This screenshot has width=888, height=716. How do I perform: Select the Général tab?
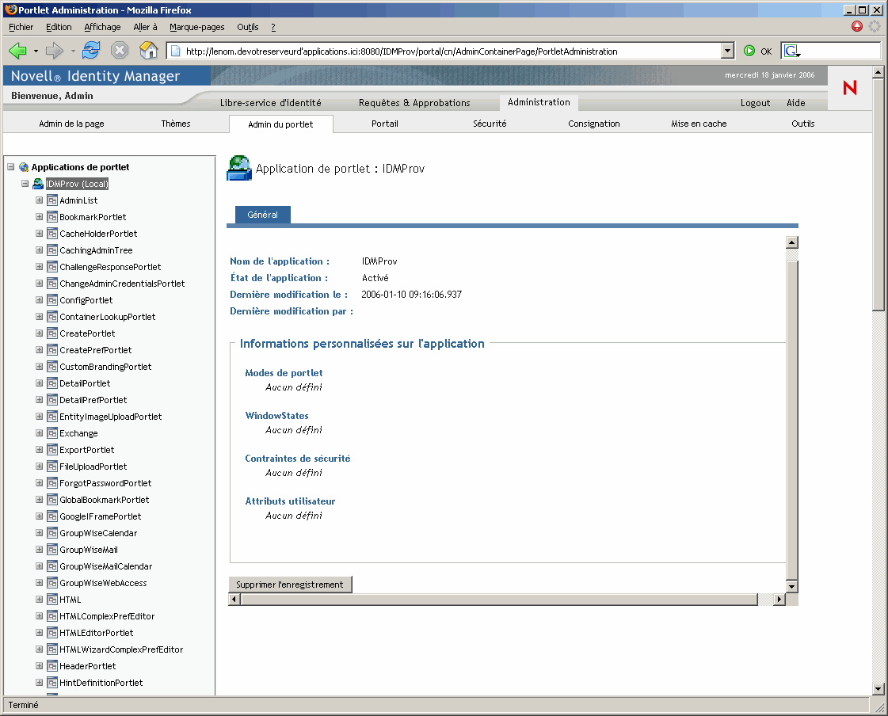point(263,215)
